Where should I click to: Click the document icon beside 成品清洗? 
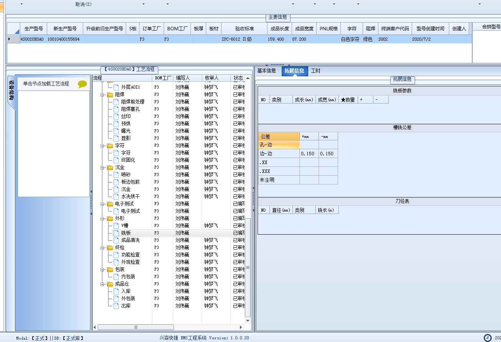coord(116,240)
